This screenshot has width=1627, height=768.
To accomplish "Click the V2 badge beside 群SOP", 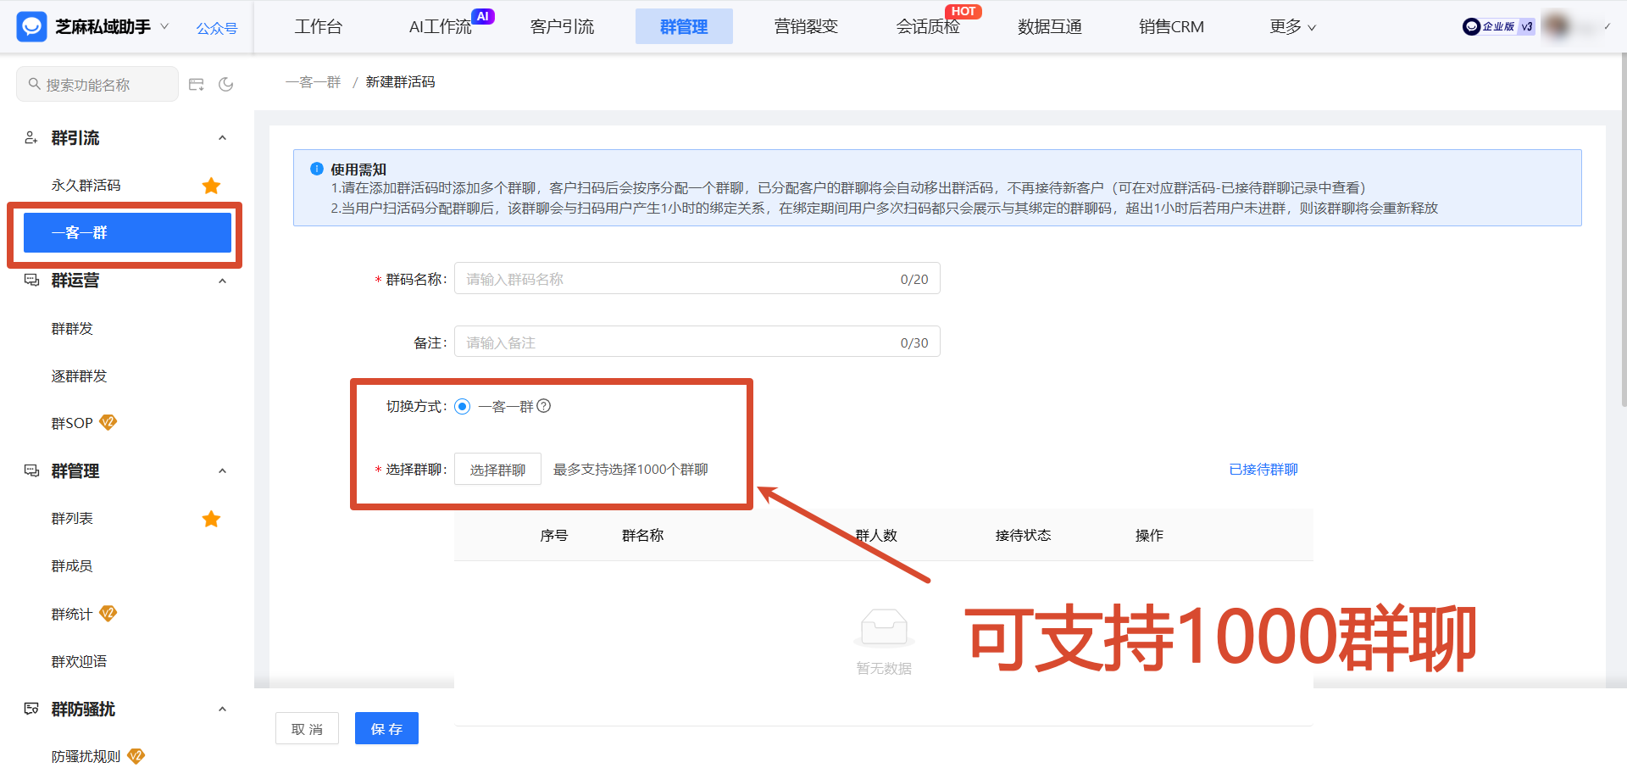I will (108, 422).
